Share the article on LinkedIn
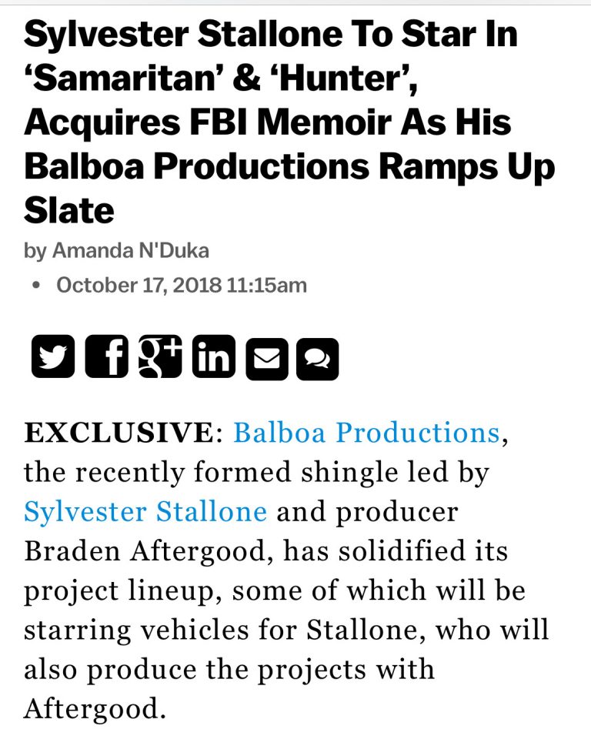The image size is (591, 746). click(x=213, y=356)
